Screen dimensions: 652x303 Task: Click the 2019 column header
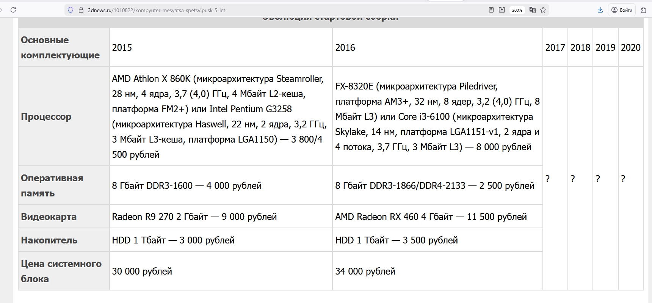[x=605, y=47]
